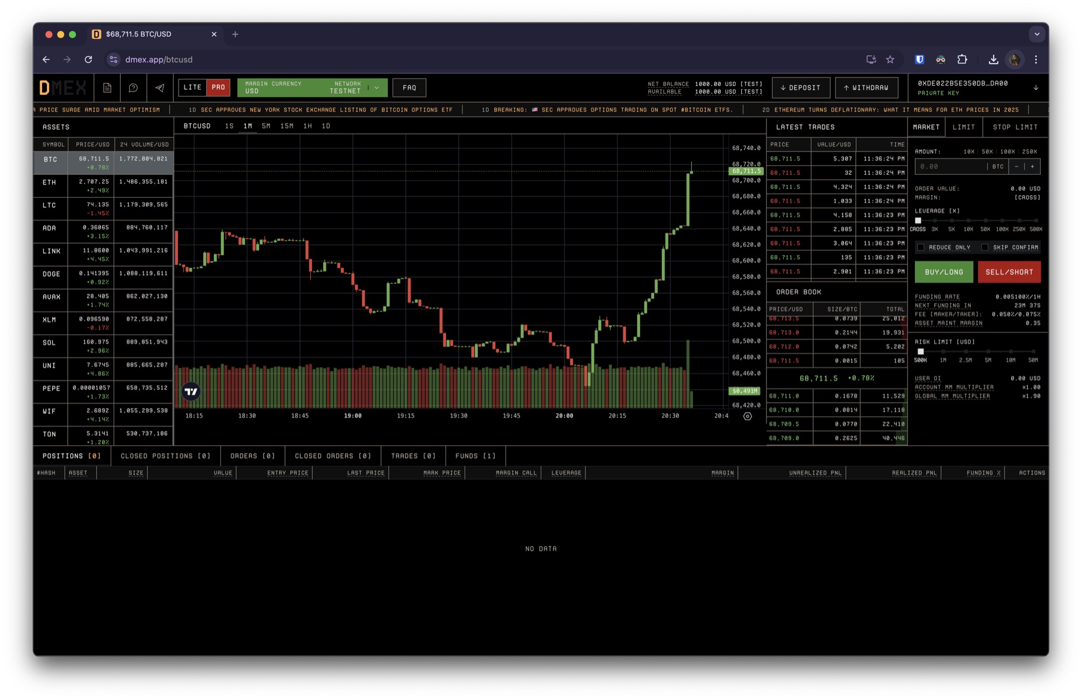This screenshot has width=1082, height=700.
Task: Open browser downloads icon
Action: (993, 59)
